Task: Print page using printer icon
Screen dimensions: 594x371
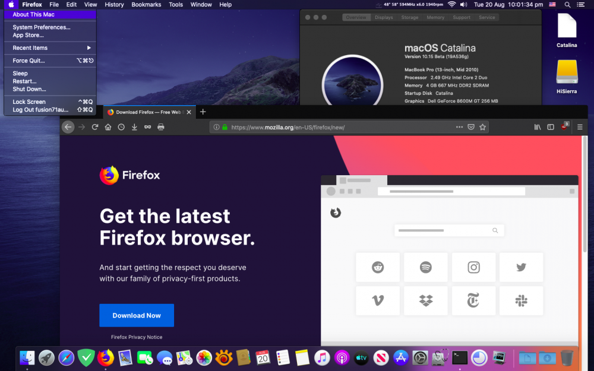Action: coord(161,127)
